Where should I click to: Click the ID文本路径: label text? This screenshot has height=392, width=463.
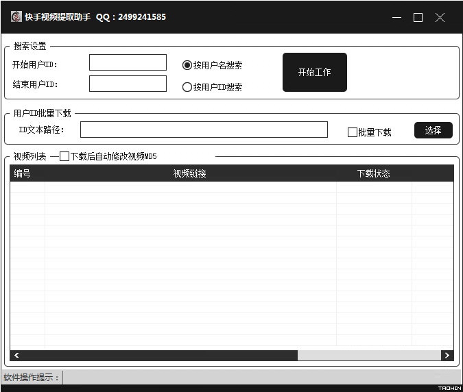coord(42,130)
